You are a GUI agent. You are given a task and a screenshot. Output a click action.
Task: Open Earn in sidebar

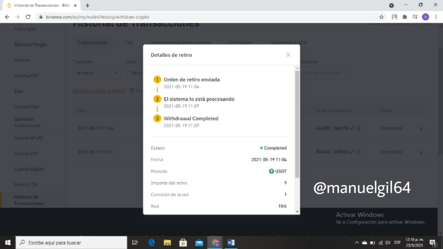click(19, 91)
